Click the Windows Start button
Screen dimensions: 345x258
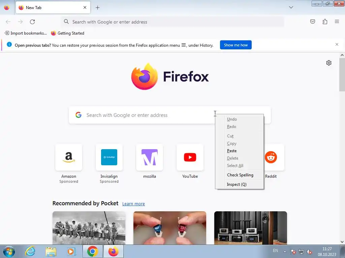(x=9, y=251)
